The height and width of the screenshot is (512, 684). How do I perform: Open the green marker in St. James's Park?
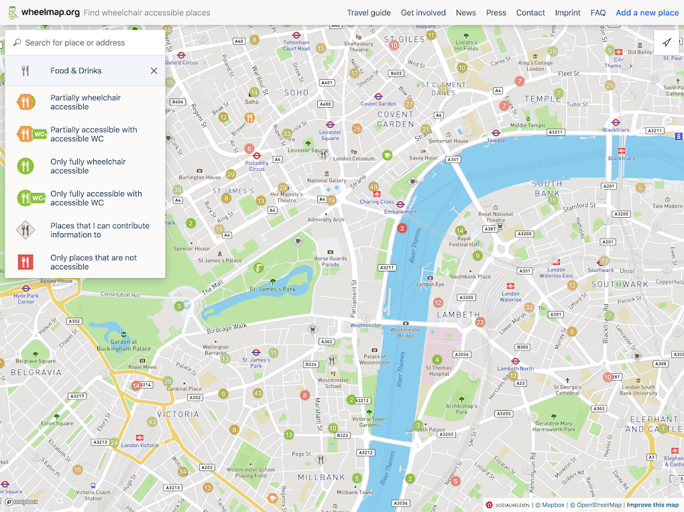pyautogui.click(x=259, y=267)
